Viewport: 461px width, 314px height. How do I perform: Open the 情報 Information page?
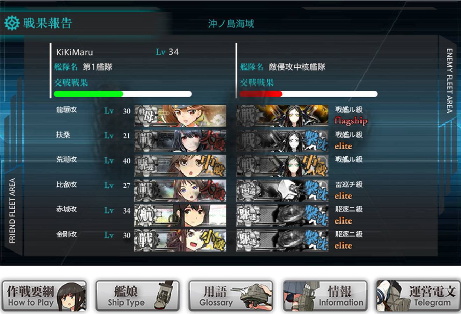coord(325,296)
